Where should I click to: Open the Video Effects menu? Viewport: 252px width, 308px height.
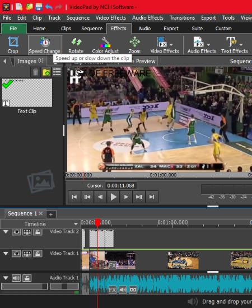click(111, 18)
